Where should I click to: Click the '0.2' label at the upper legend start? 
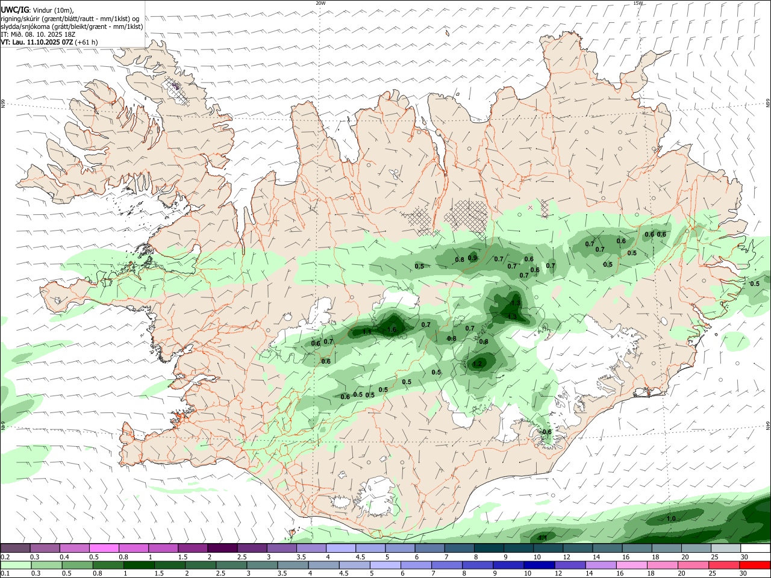(x=5, y=558)
